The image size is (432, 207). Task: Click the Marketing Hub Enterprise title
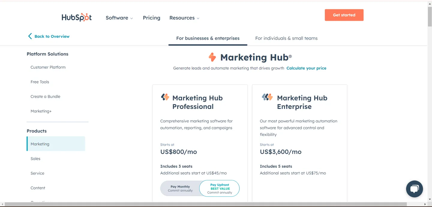pos(302,102)
